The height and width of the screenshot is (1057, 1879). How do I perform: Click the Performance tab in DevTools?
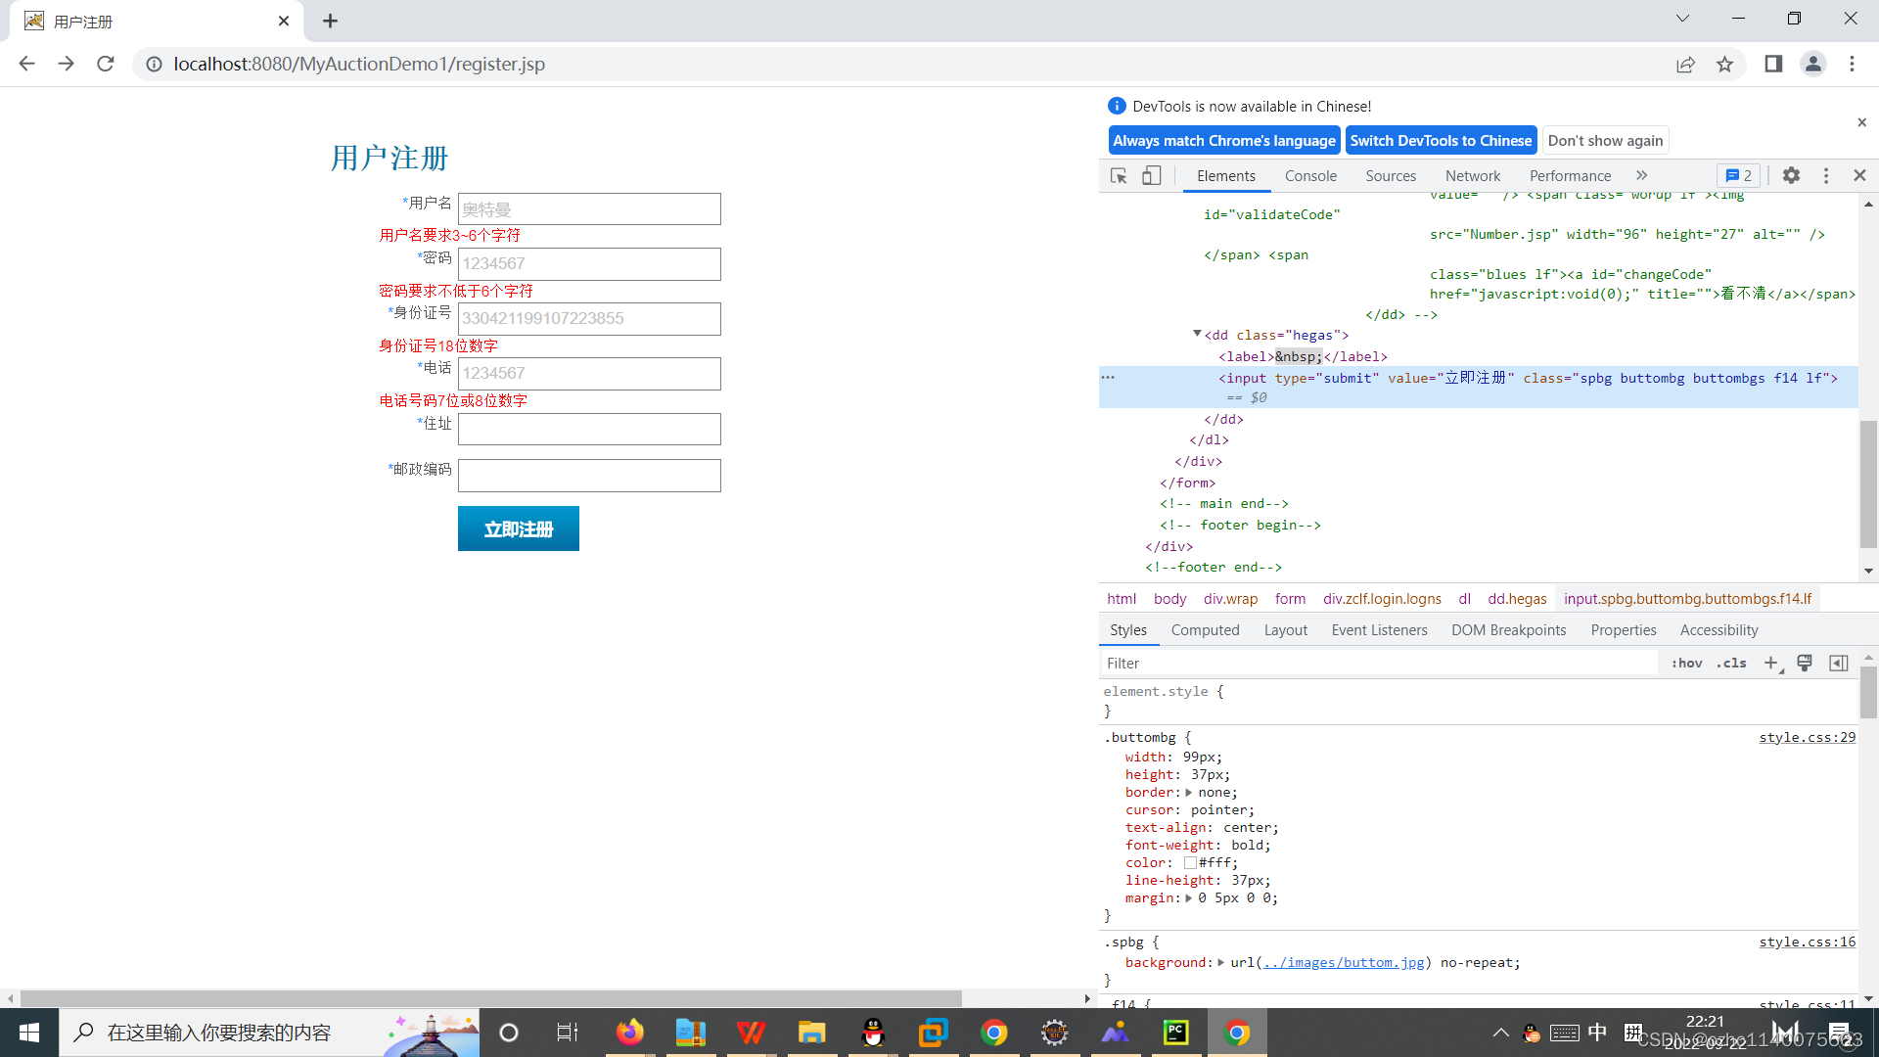(x=1571, y=175)
